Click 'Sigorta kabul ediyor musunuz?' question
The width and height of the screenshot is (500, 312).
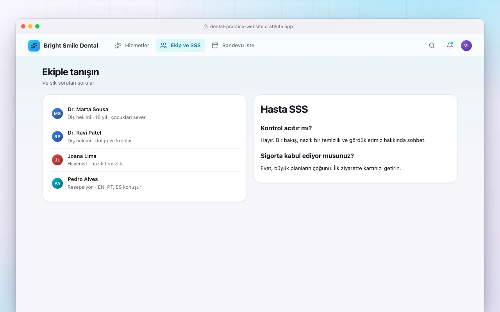(x=307, y=156)
